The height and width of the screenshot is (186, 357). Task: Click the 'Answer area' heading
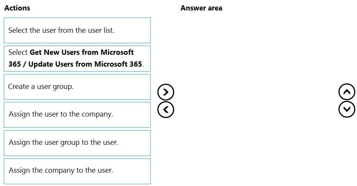[x=201, y=8]
